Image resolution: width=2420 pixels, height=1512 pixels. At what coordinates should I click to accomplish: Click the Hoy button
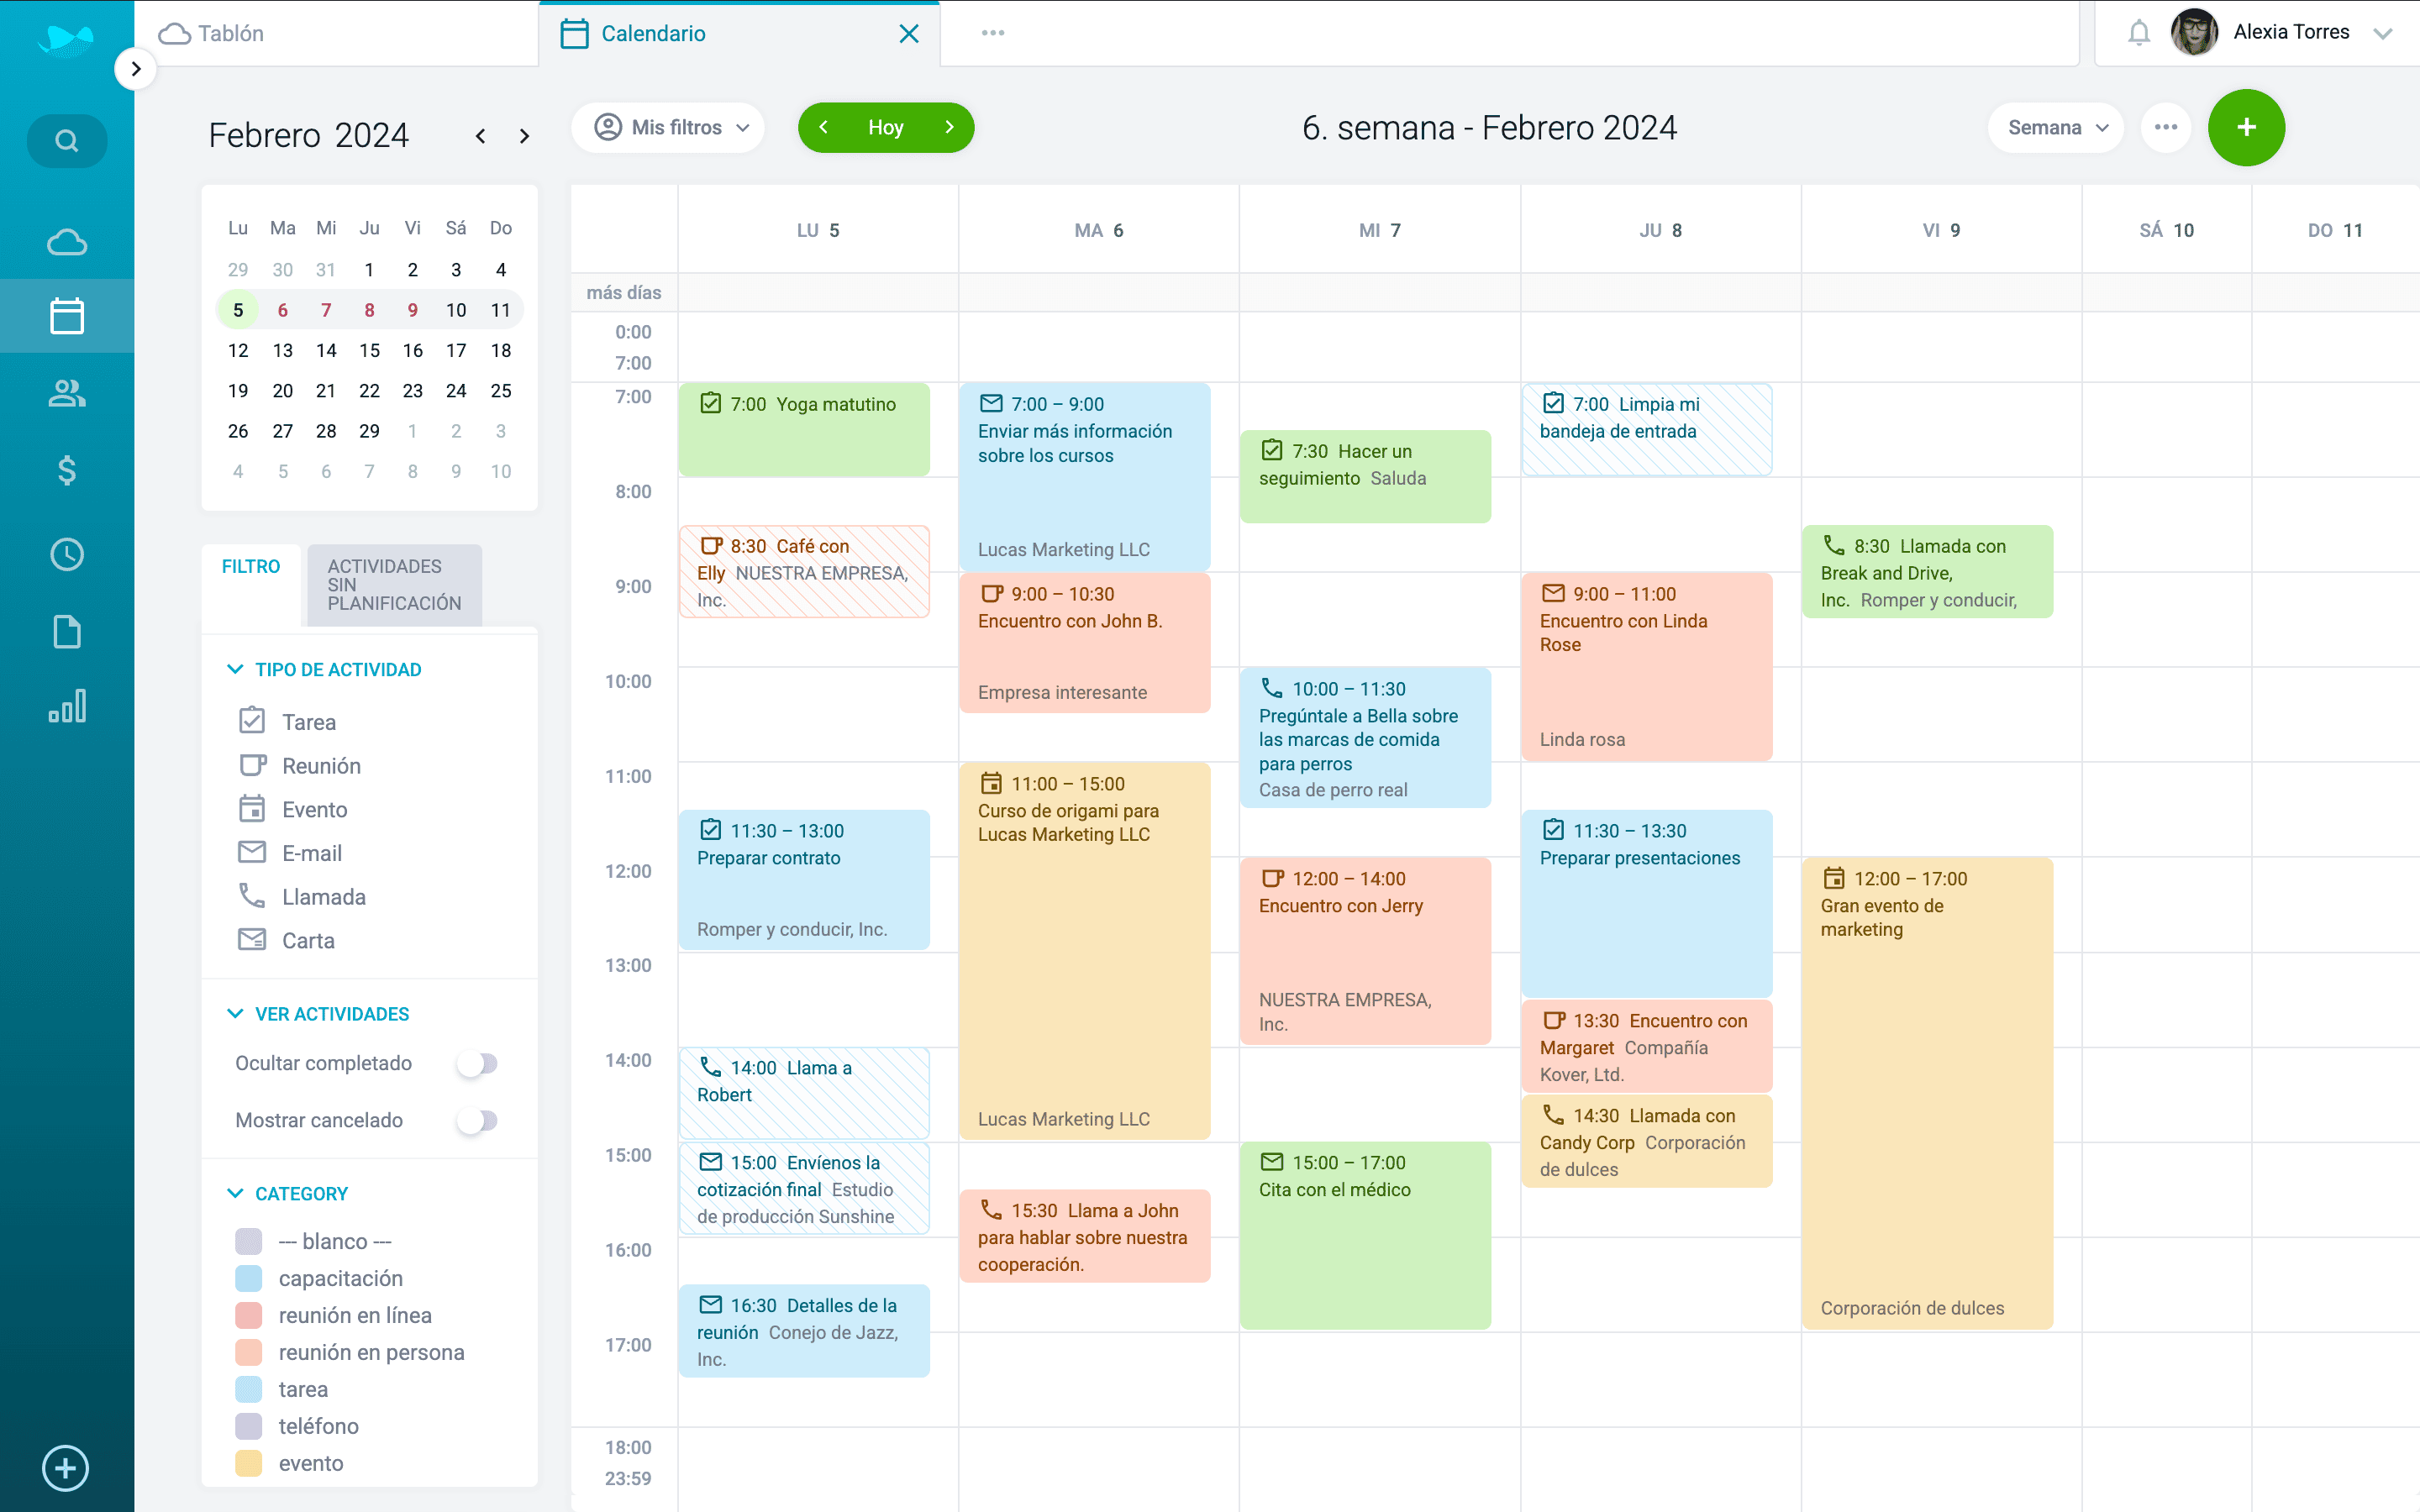tap(885, 128)
